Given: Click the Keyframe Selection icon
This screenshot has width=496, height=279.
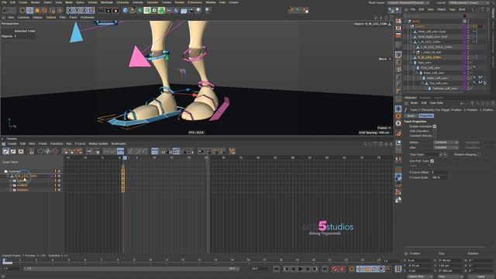Looking at the screenshot, I should click(351, 269).
